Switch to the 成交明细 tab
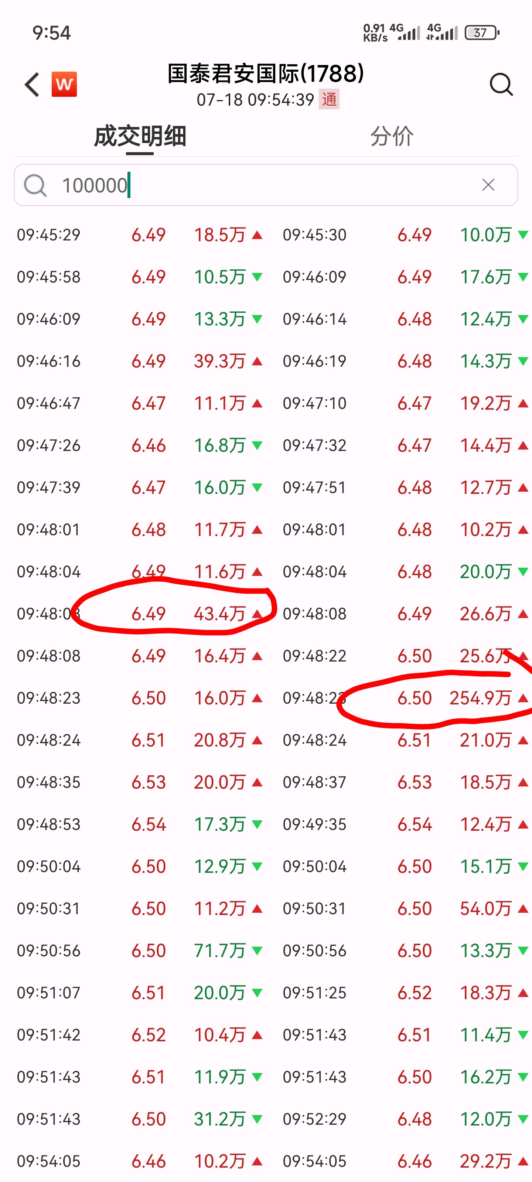 [x=140, y=136]
